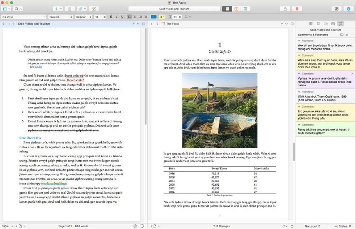Viewport: 356px width, 229px height.
Task: Open the Compose mode button
Action: point(336,9)
